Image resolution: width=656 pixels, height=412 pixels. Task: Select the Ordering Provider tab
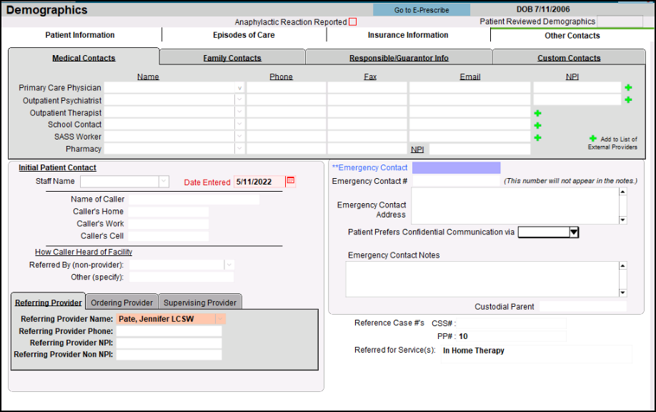tap(121, 303)
